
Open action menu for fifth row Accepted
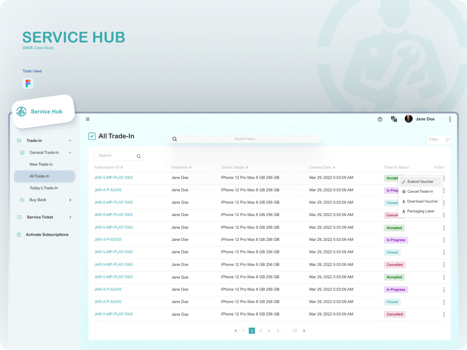[x=444, y=228]
